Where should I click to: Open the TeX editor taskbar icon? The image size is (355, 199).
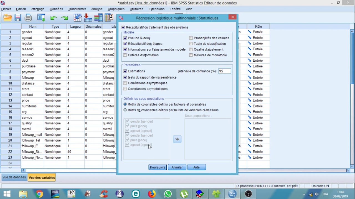(x=71, y=194)
